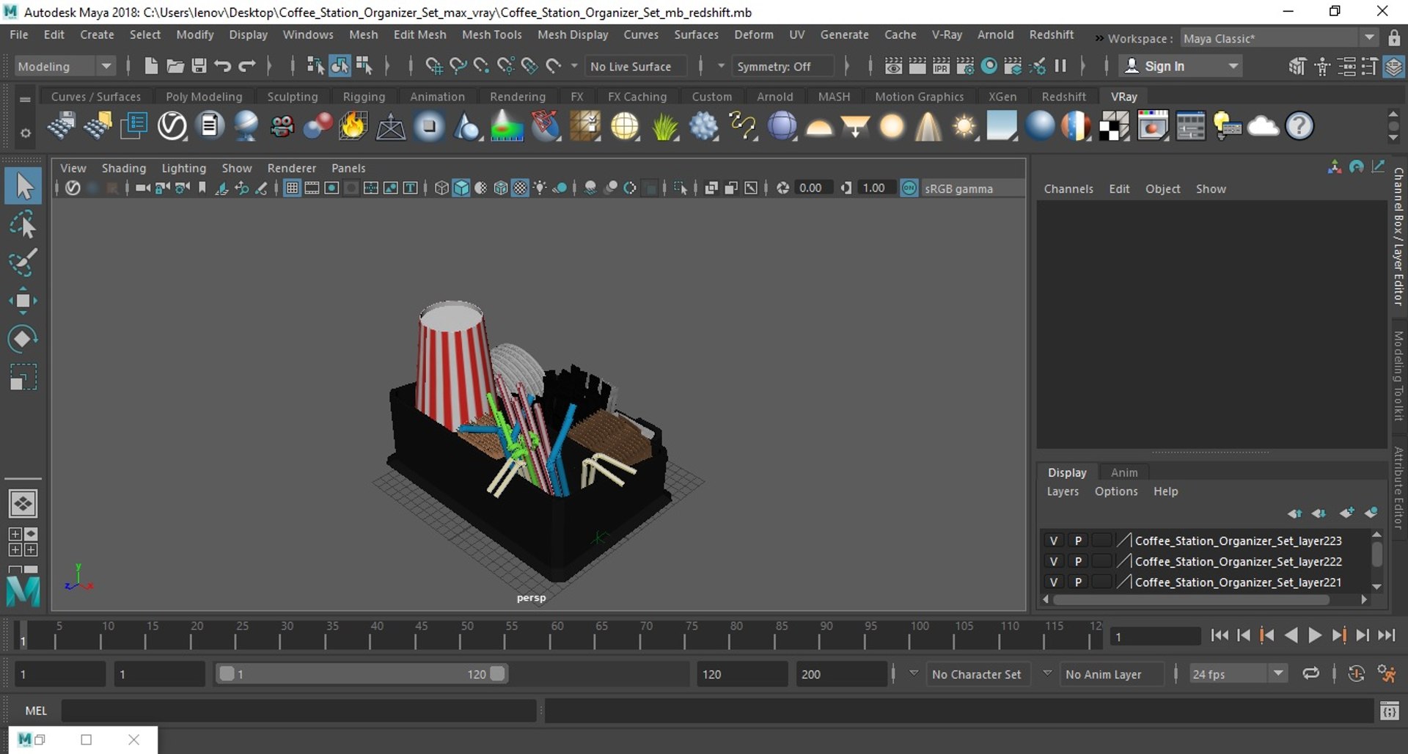Open the V-Ray help question mark icon
The width and height of the screenshot is (1408, 754).
[1299, 126]
